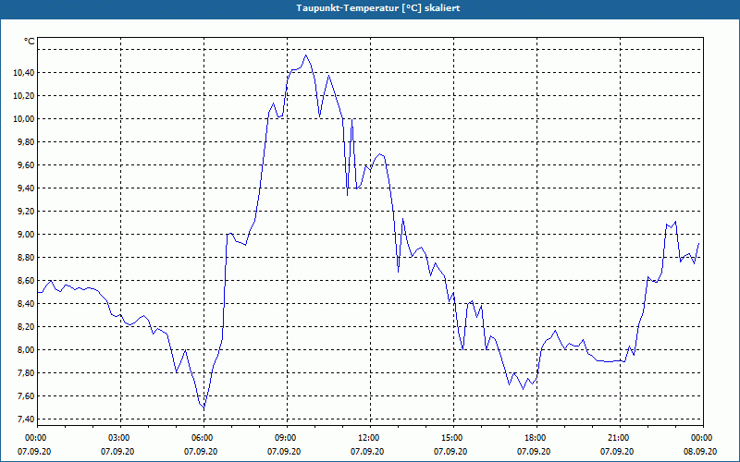The width and height of the screenshot is (740, 462).
Task: Select the '10,40' y-axis label
Action: click(23, 73)
